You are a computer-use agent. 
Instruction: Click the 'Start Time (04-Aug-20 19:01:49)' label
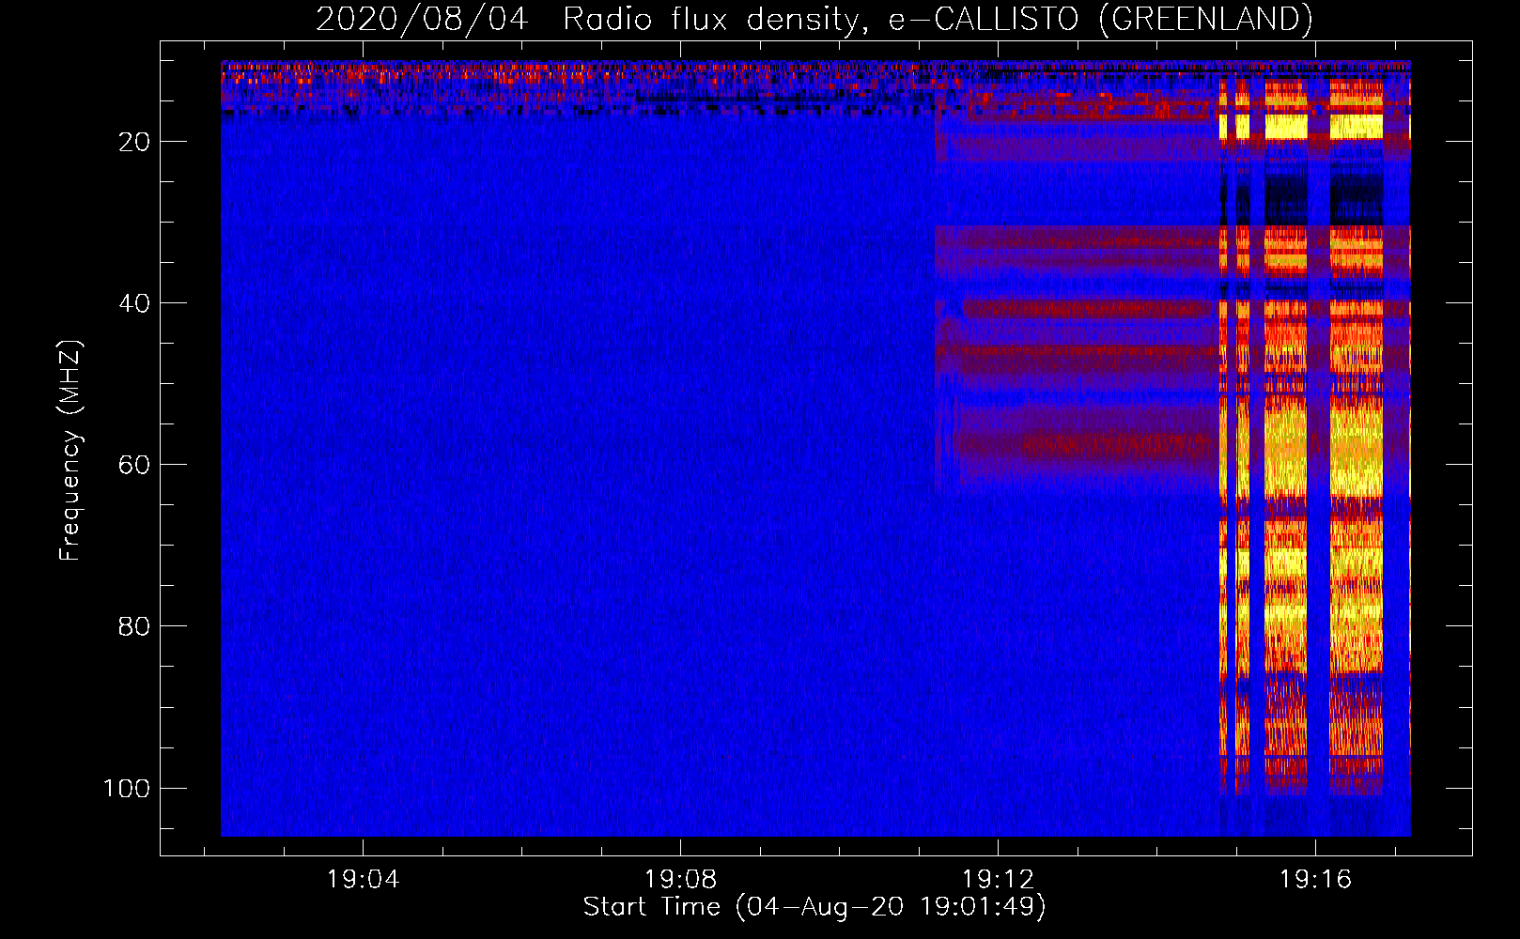point(814,907)
